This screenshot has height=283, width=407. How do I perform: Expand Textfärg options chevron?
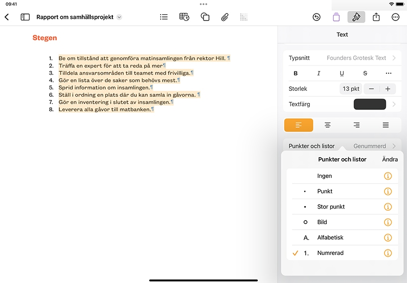pos(394,104)
